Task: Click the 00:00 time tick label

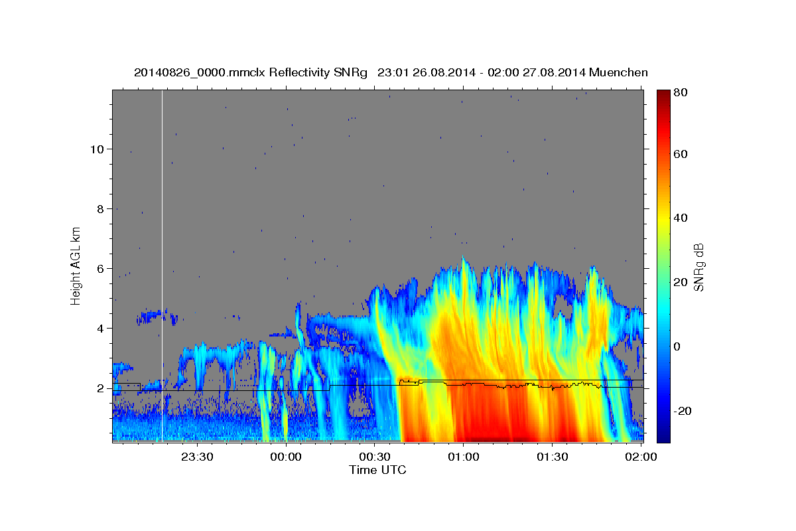Action: (287, 457)
